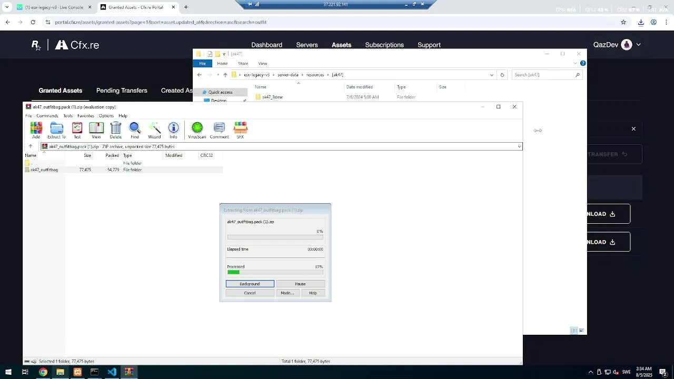
Task: Open the View tool in WinRAR
Action: 96,130
